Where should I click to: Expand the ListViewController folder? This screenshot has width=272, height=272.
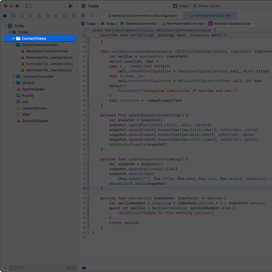(x=13, y=76)
